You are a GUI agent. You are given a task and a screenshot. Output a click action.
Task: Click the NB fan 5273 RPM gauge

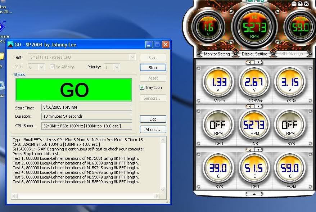pos(254,126)
